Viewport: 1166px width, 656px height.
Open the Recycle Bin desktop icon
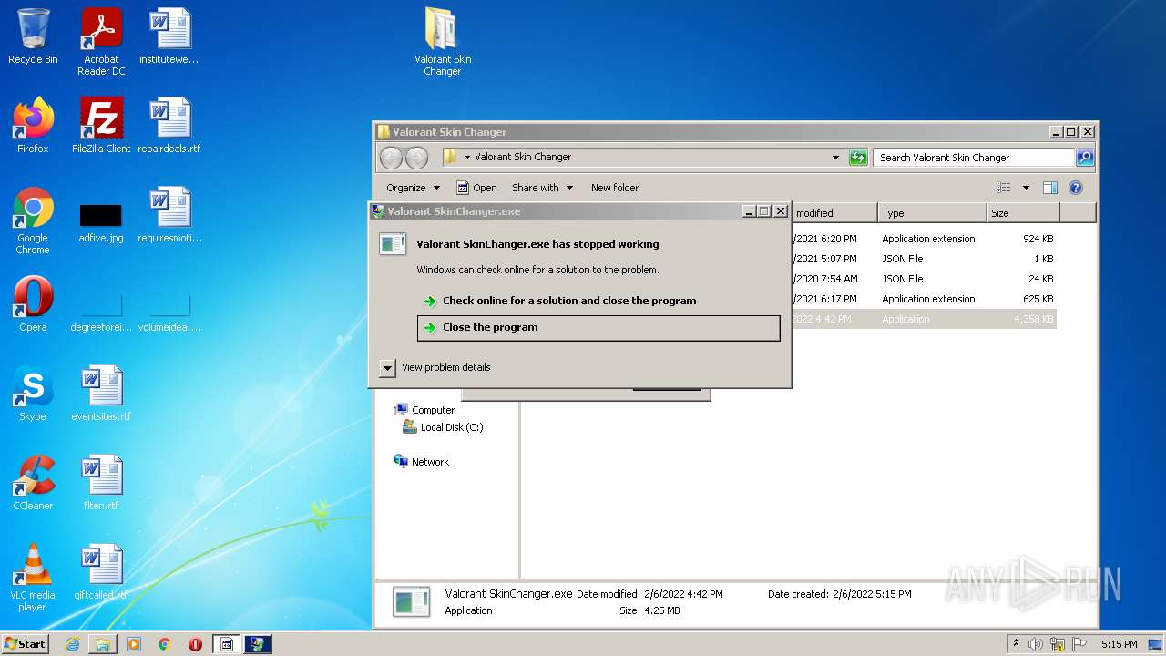point(33,36)
